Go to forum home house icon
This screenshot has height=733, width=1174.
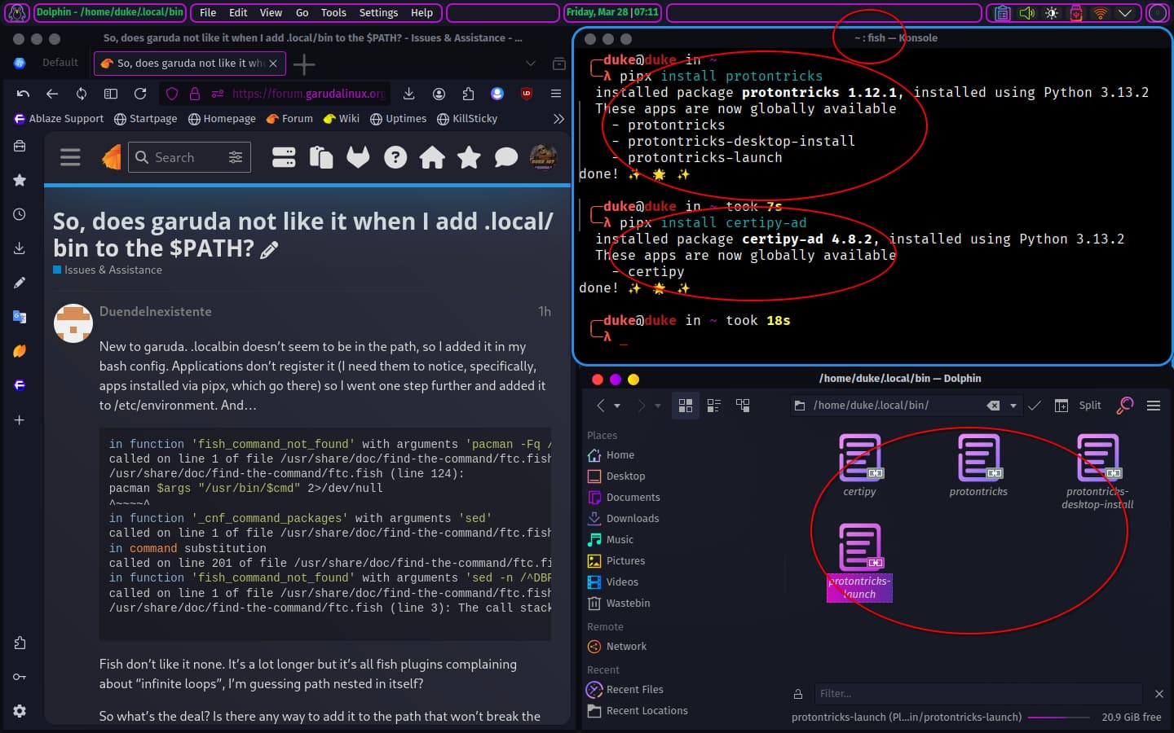432,157
